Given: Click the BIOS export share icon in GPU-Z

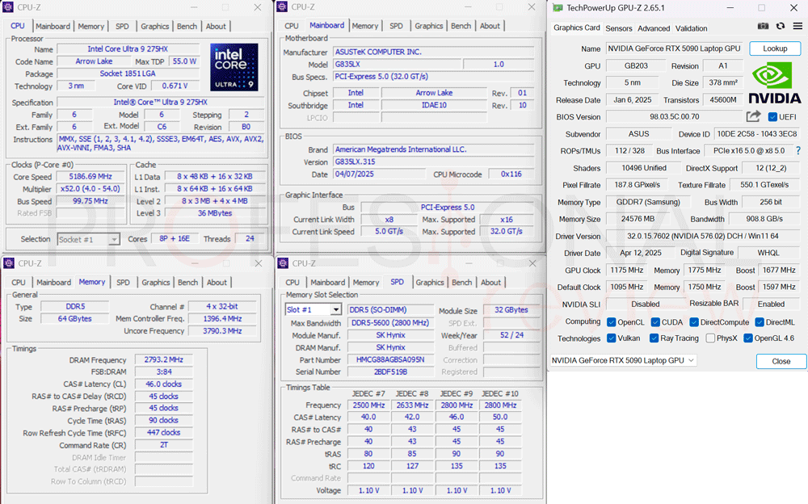Looking at the screenshot, I should [753, 116].
